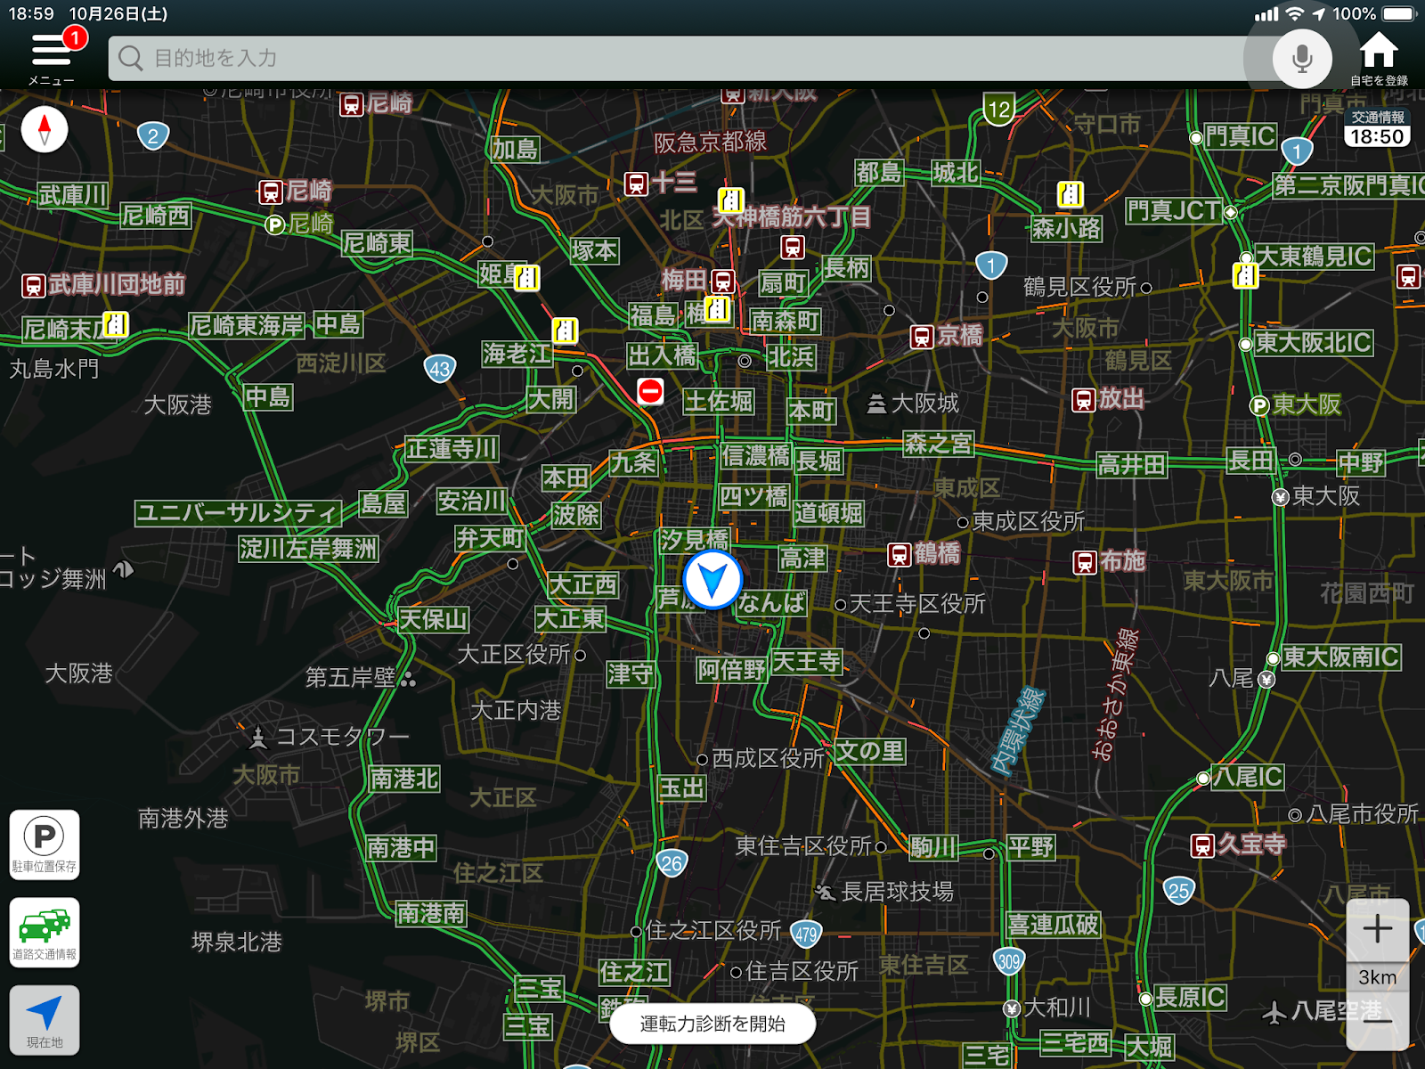Tap the 天王寺区役所 ward office label

coord(918,604)
